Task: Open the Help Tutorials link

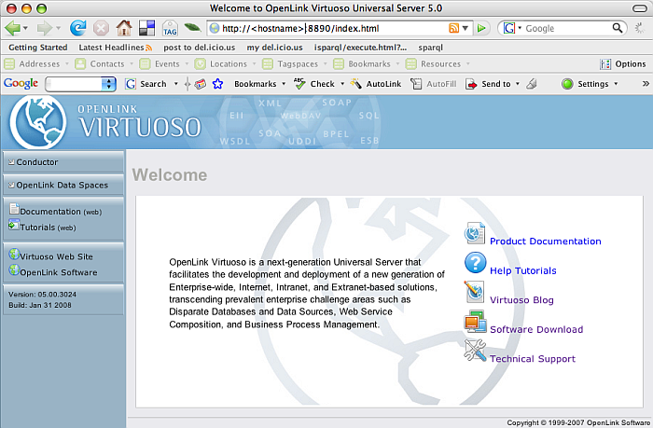Action: (523, 270)
